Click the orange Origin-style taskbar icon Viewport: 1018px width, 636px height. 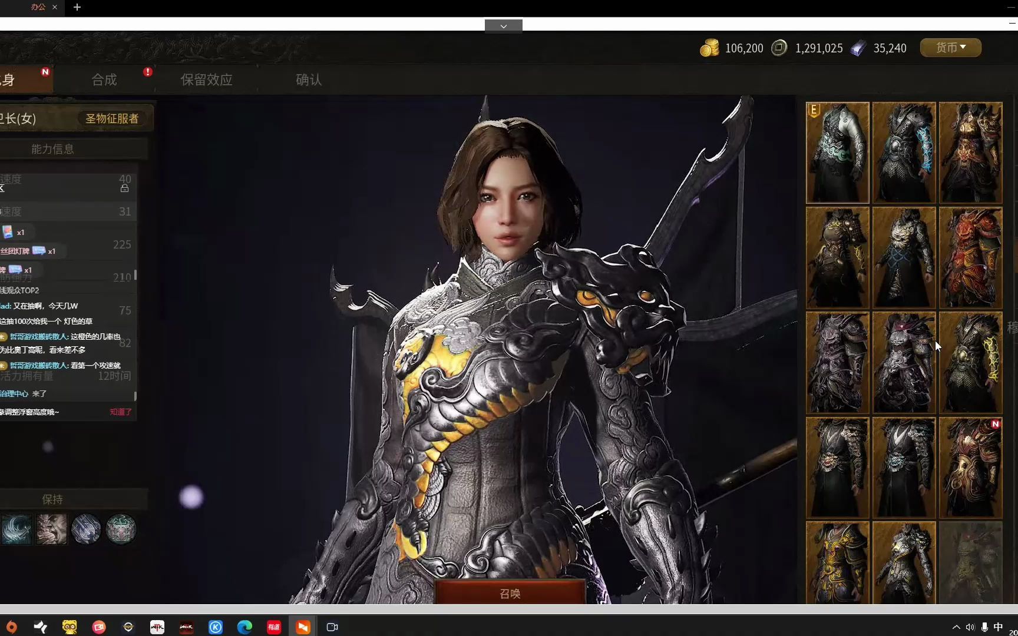tap(11, 627)
